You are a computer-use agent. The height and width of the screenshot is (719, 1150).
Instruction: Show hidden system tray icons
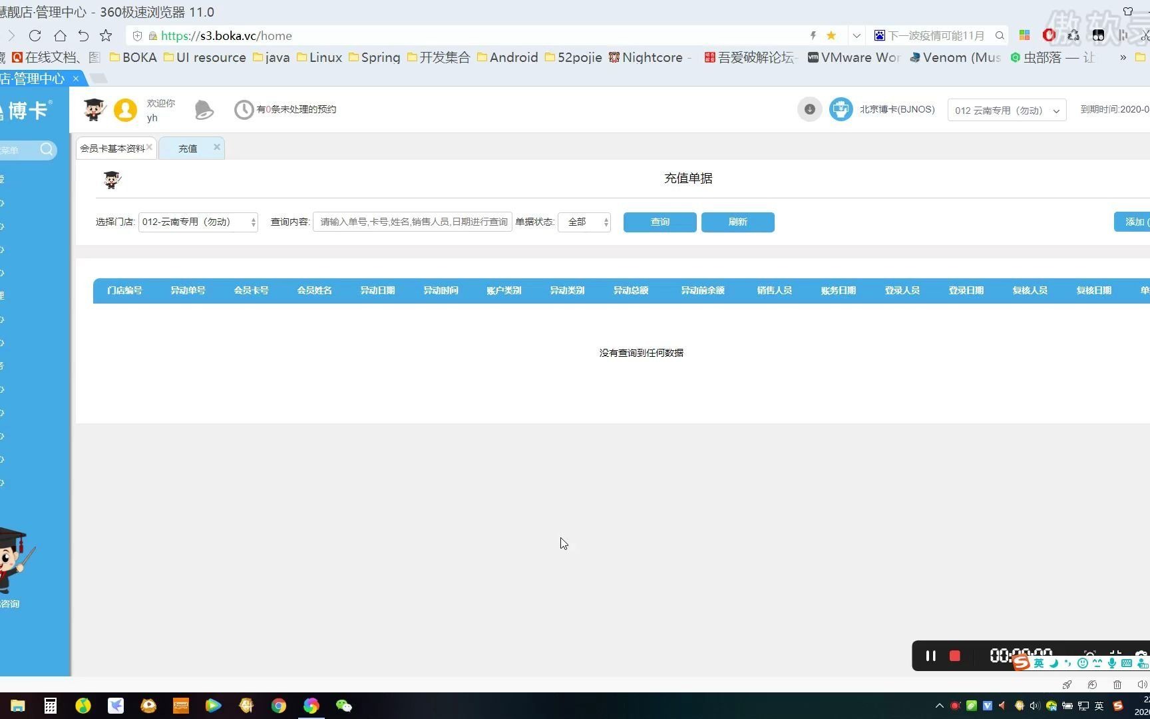pyautogui.click(x=939, y=706)
